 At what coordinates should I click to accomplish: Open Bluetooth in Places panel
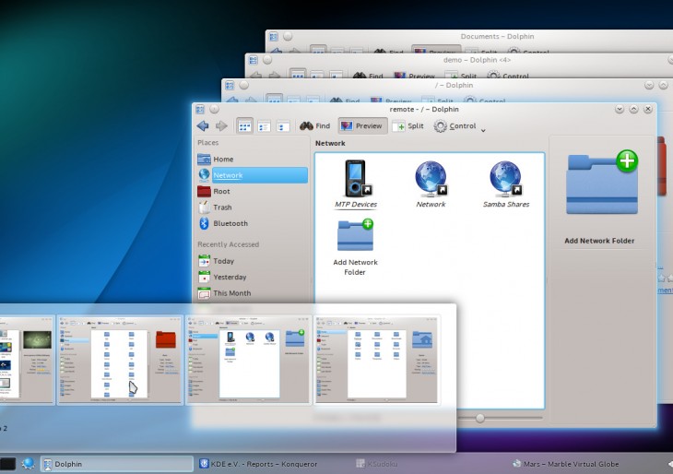tap(230, 223)
